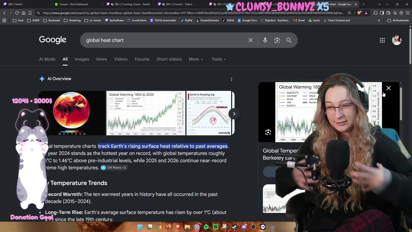The height and width of the screenshot is (232, 412).
Task: Open the TayToeBeans bookmark
Action: click(114, 20)
